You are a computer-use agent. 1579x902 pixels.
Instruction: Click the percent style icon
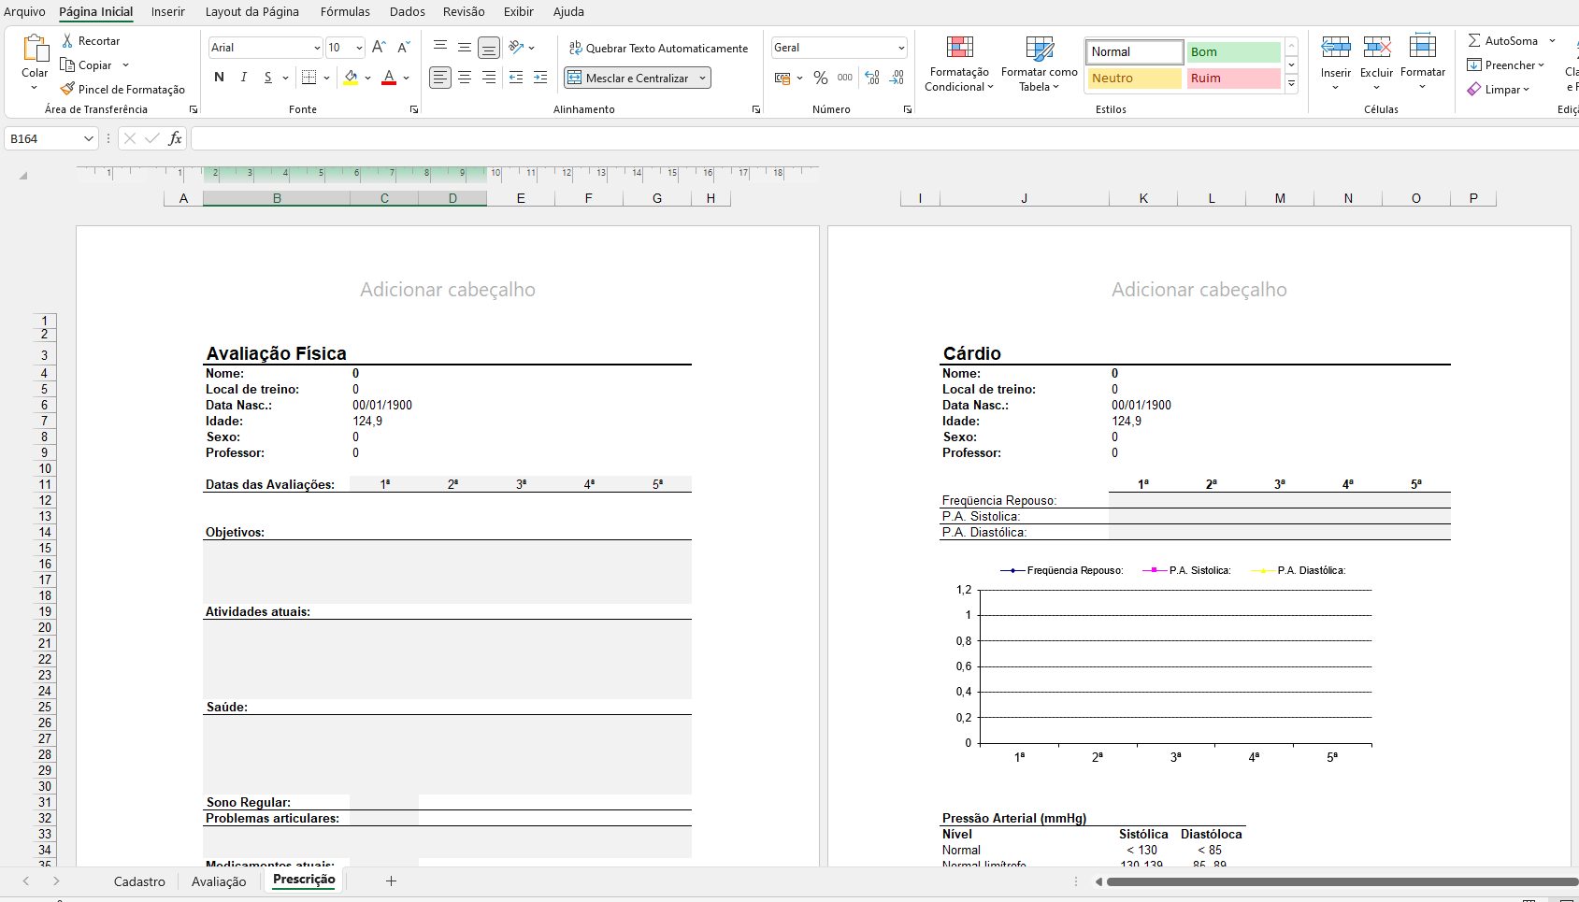tap(820, 79)
